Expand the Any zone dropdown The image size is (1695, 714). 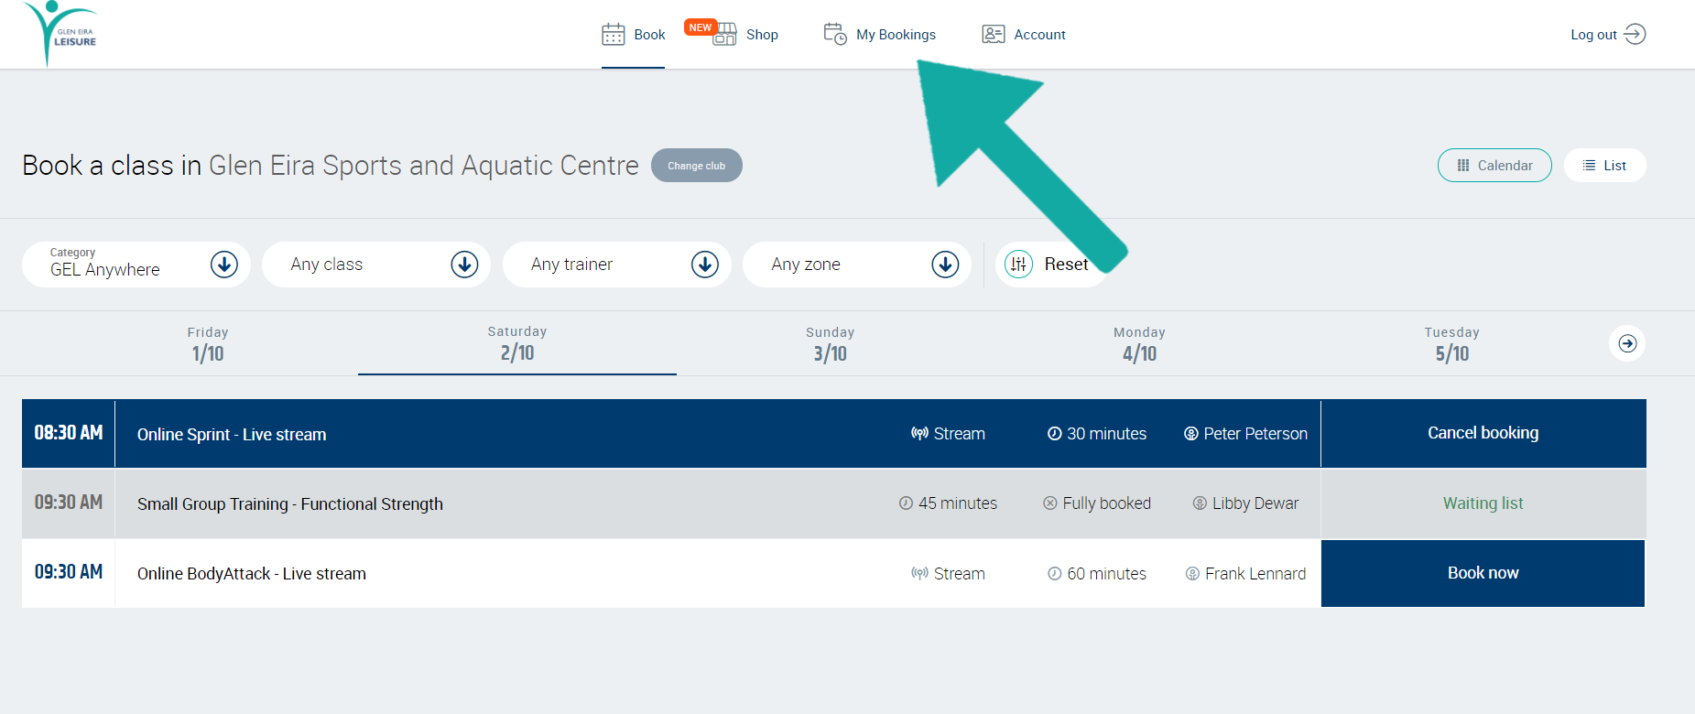coord(857,265)
